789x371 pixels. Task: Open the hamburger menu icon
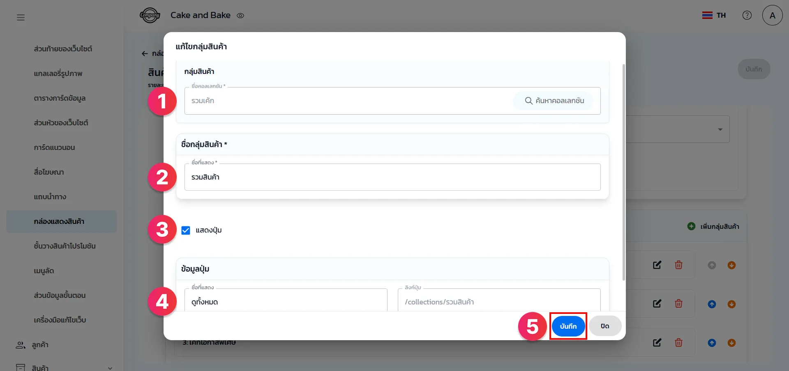pos(21,17)
